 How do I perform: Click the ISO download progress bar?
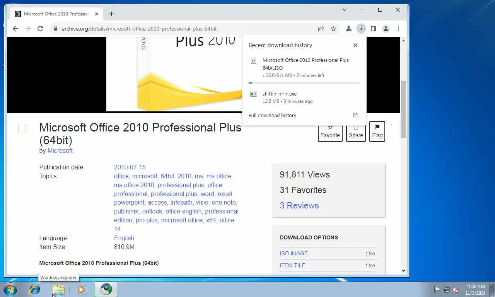(x=304, y=83)
